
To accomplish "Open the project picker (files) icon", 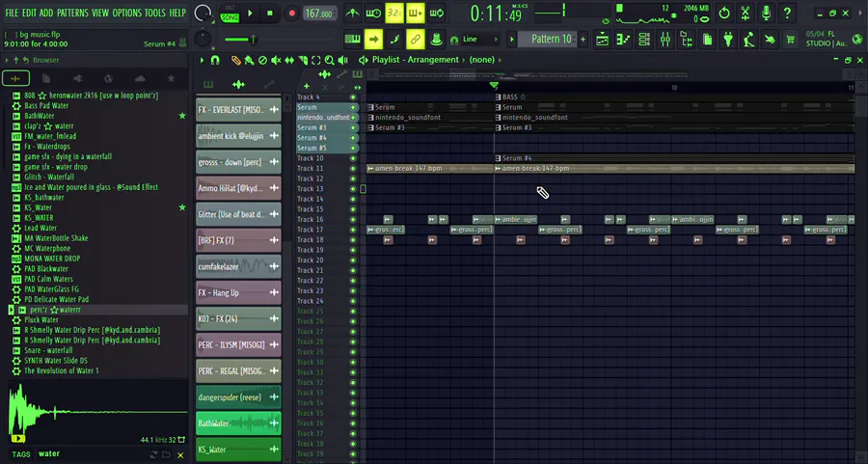I will 707,40.
